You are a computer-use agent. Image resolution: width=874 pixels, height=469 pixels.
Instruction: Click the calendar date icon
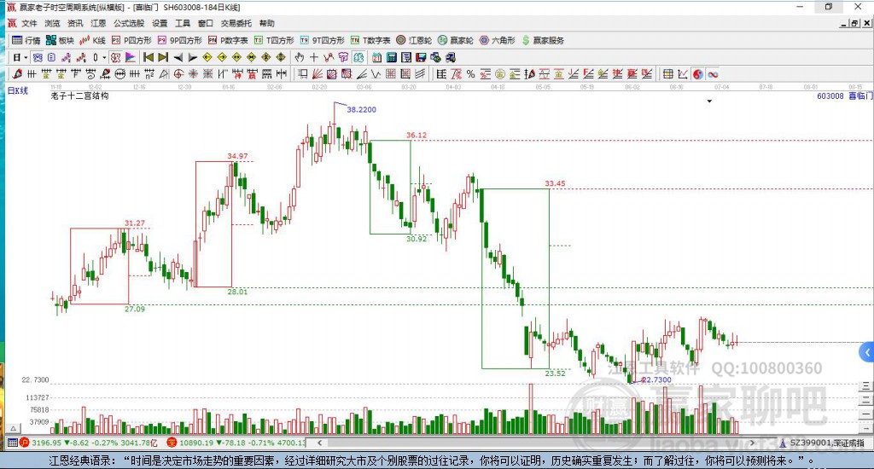pos(376,57)
